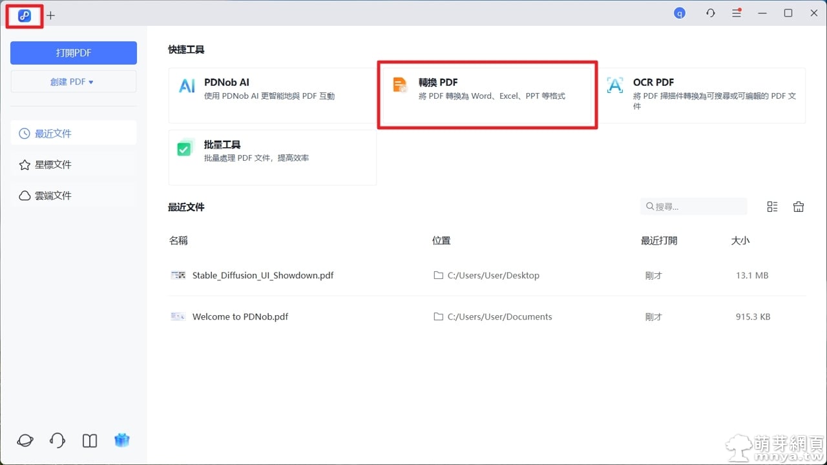Click the blue gift box icon
The width and height of the screenshot is (827, 465).
[x=122, y=440]
